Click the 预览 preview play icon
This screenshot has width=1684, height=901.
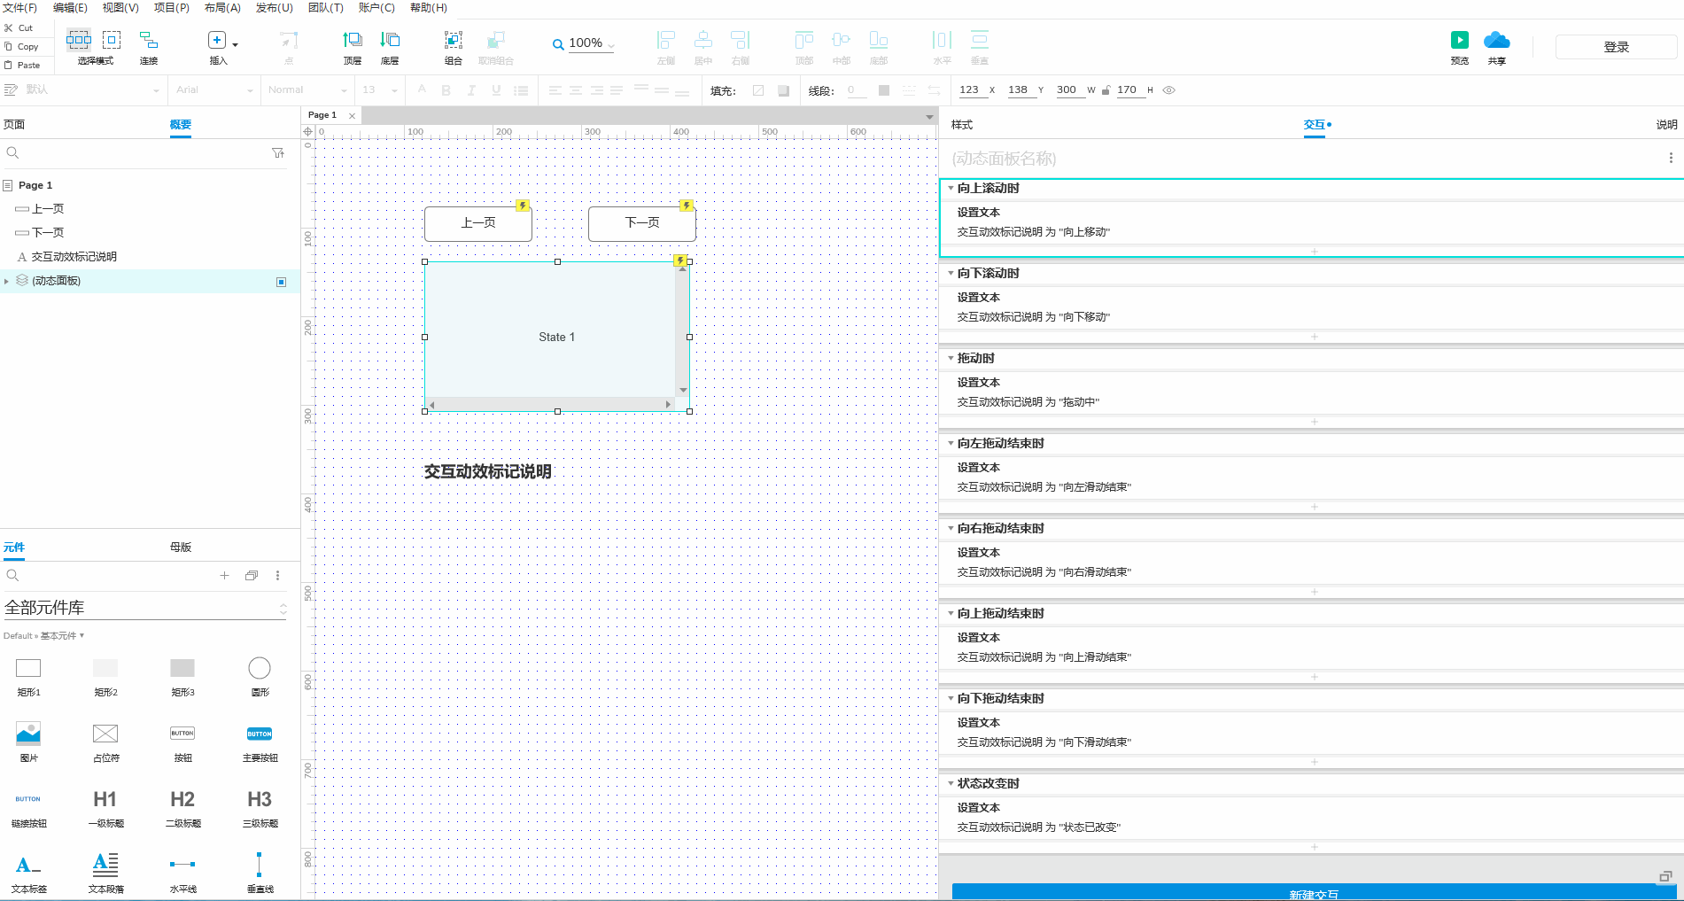[x=1459, y=40]
